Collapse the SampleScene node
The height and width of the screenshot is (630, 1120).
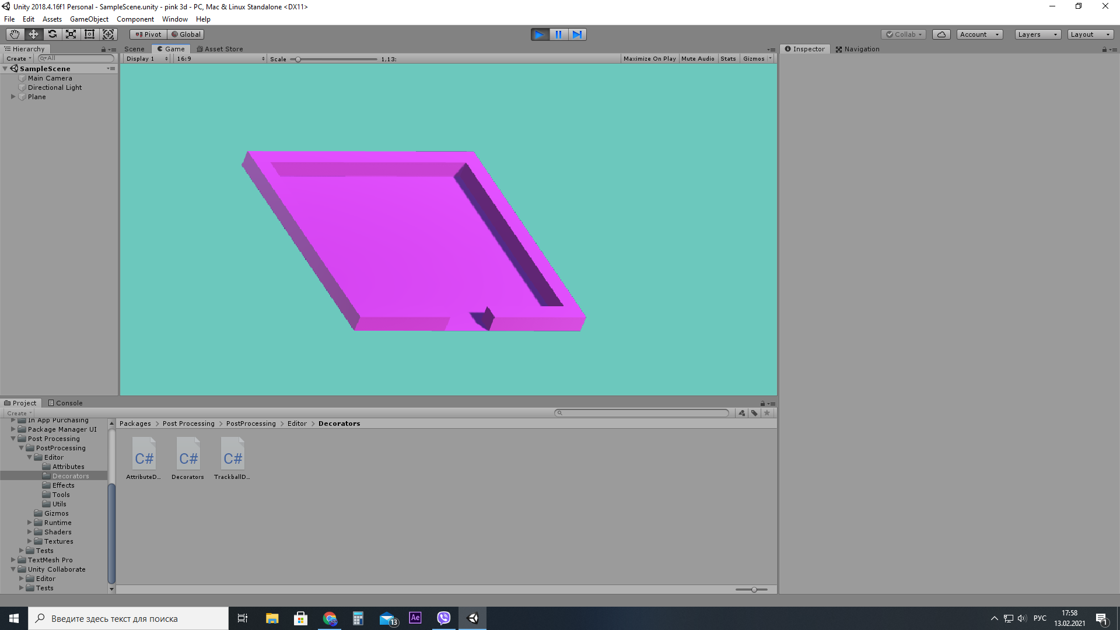5,69
